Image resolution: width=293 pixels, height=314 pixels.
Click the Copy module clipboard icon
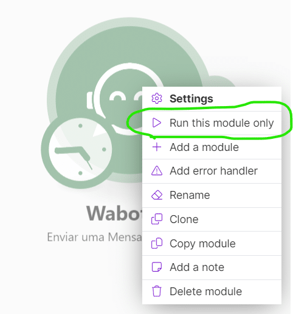click(157, 243)
